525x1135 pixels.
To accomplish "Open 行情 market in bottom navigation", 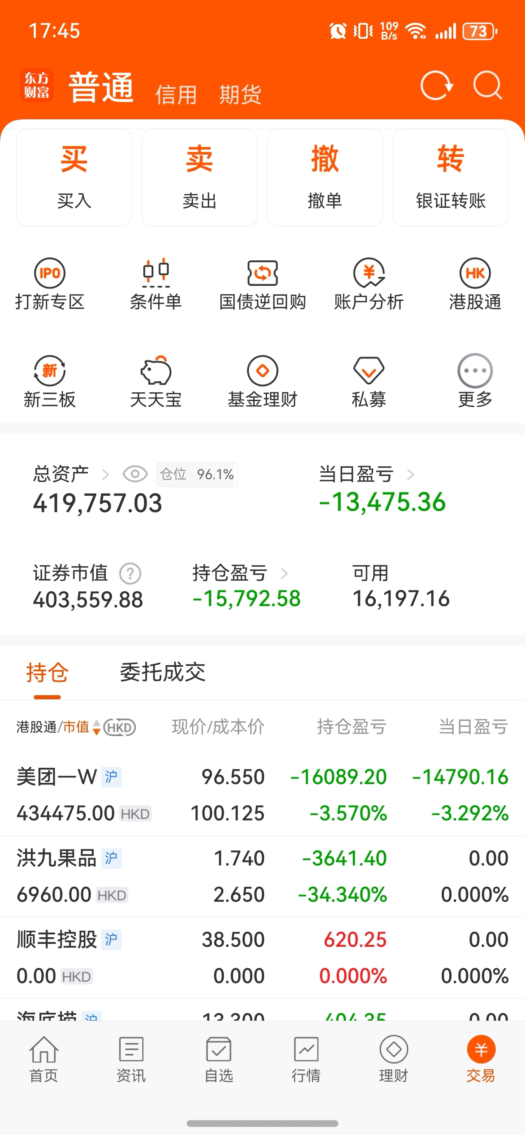I will [306, 1059].
